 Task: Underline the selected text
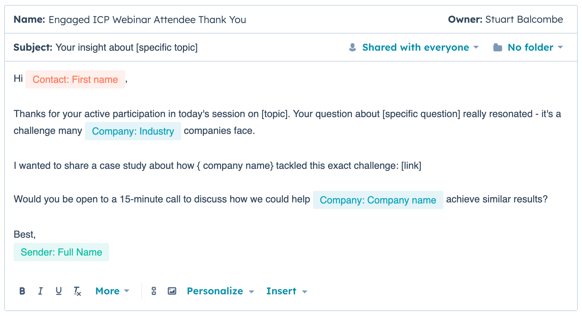[59, 291]
